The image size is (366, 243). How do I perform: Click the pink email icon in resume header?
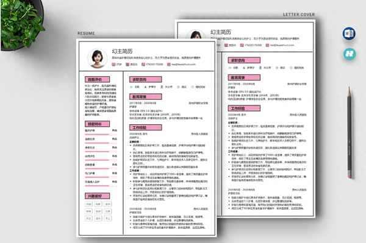(x=169, y=65)
